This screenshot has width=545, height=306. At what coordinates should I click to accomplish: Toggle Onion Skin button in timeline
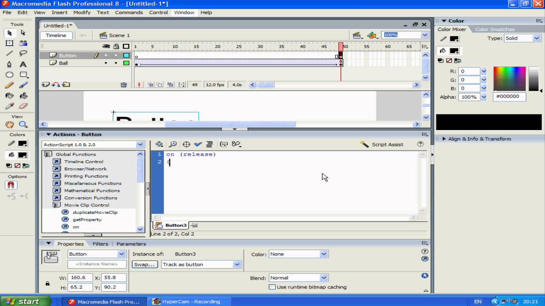150,85
